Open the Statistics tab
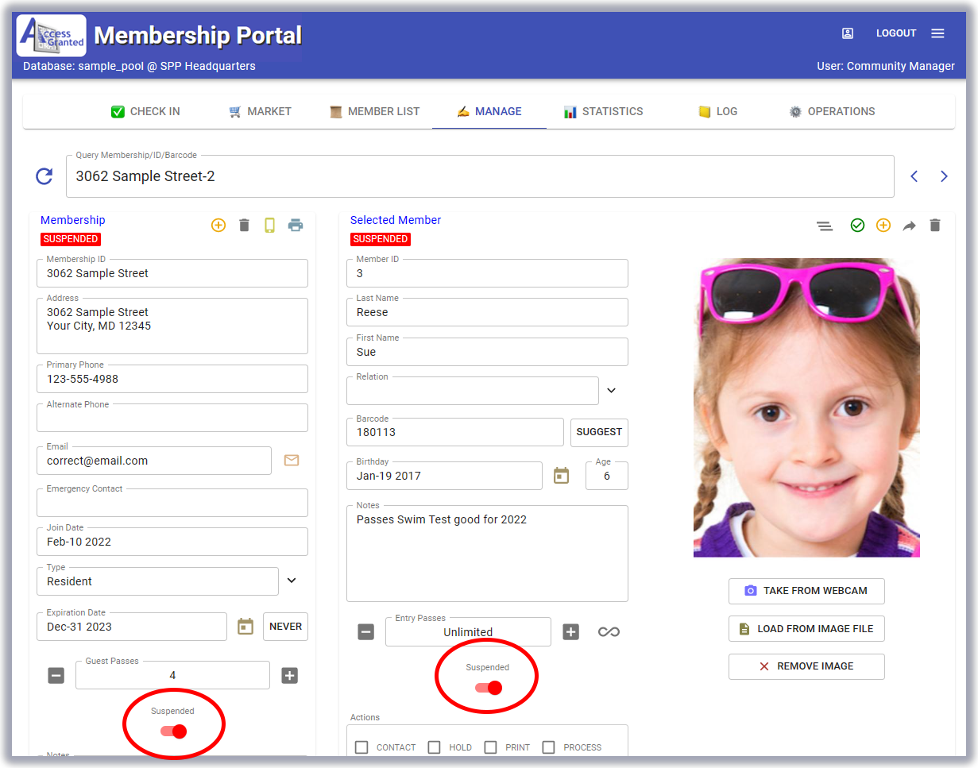The height and width of the screenshot is (768, 978). pos(603,111)
